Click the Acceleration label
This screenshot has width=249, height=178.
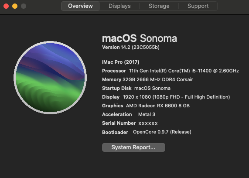[x=117, y=114]
